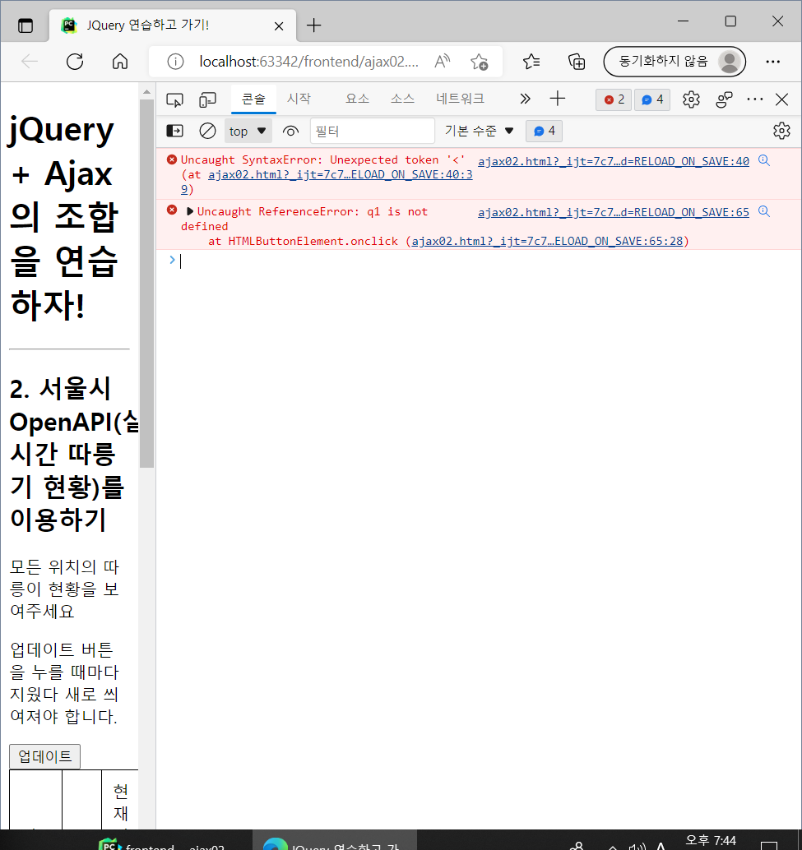Close the DevTools panel
Image resolution: width=802 pixels, height=850 pixels.
tap(781, 99)
